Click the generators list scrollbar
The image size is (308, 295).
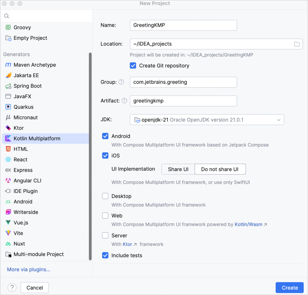click(90, 156)
